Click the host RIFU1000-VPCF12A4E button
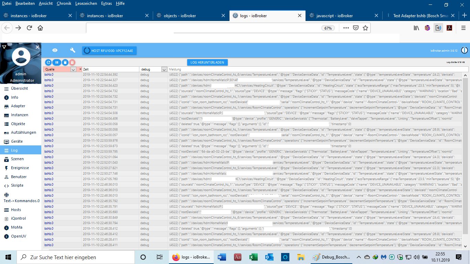The image size is (470, 264). (110, 51)
